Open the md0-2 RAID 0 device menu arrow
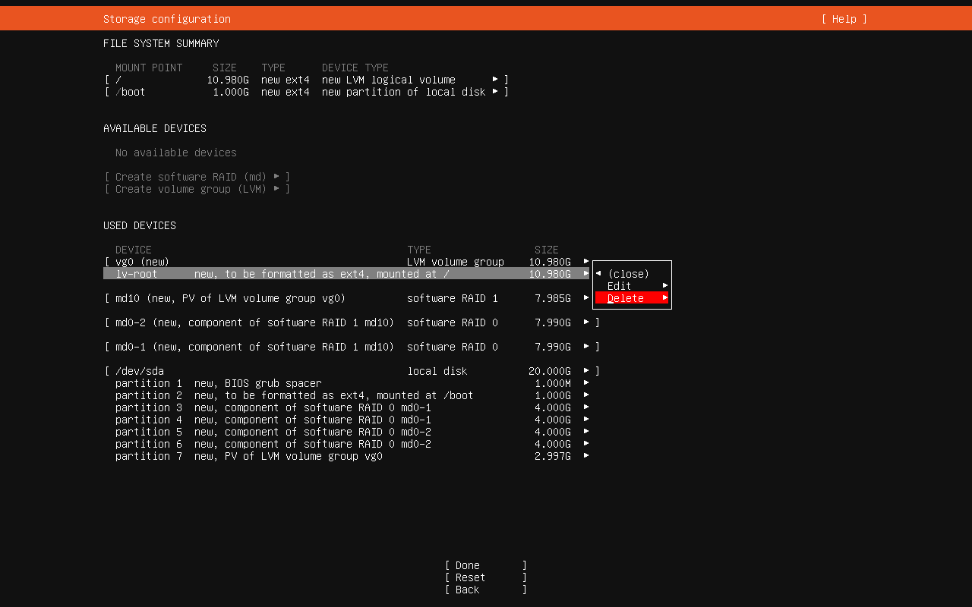This screenshot has height=607, width=972. tap(586, 322)
